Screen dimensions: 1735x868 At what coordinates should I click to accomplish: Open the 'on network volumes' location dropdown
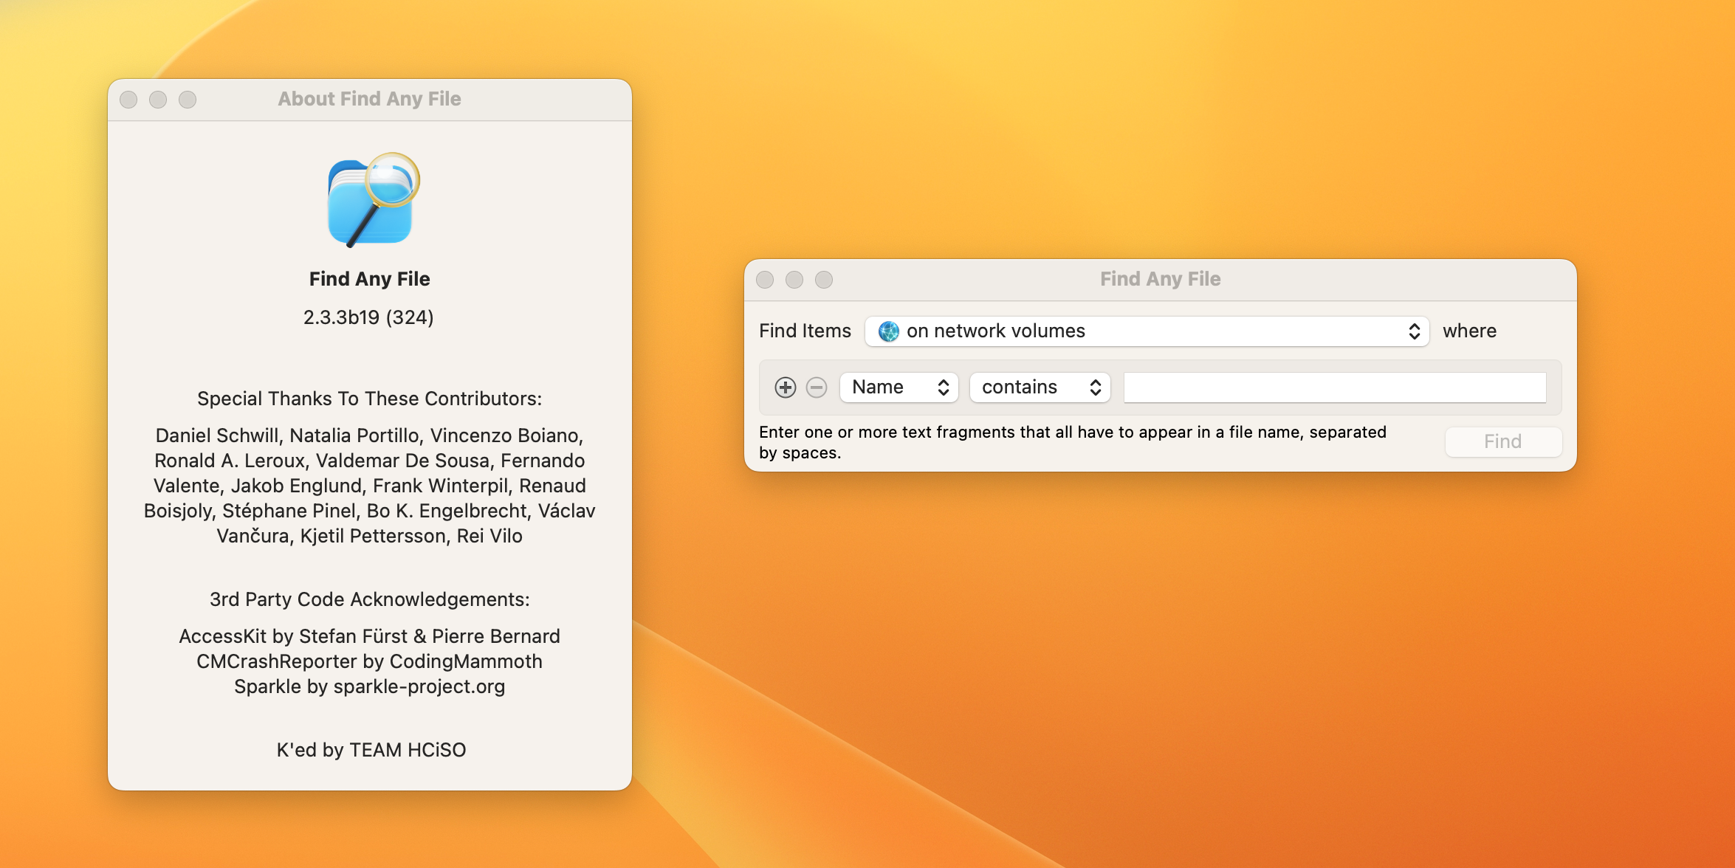tap(1147, 331)
